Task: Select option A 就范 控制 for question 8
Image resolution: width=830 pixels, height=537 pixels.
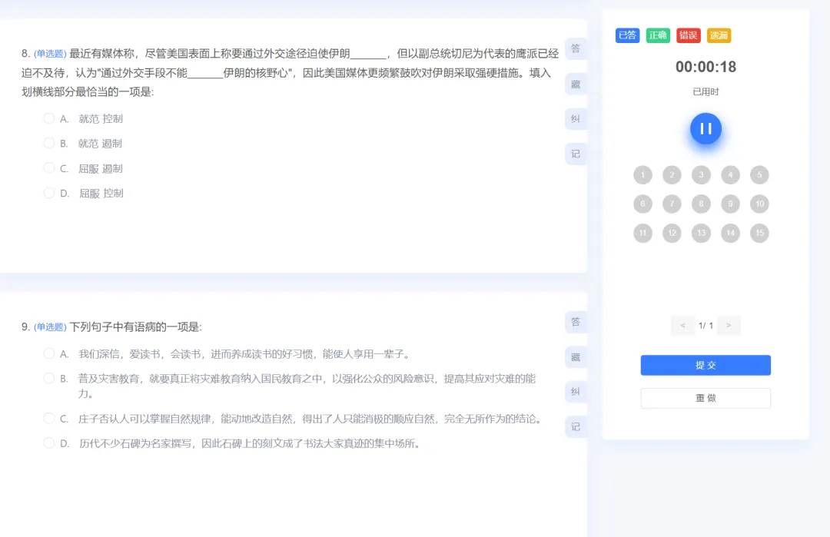Action: 48,118
